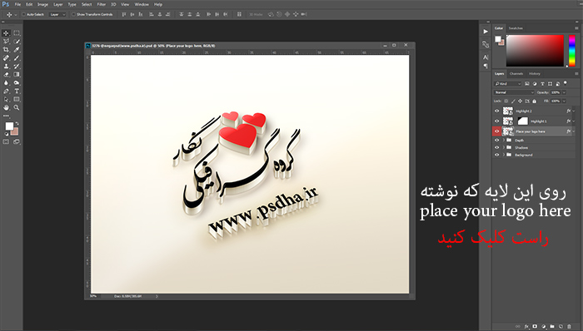
Task: Expand effects of Highlight 2 layer
Action: (574, 111)
